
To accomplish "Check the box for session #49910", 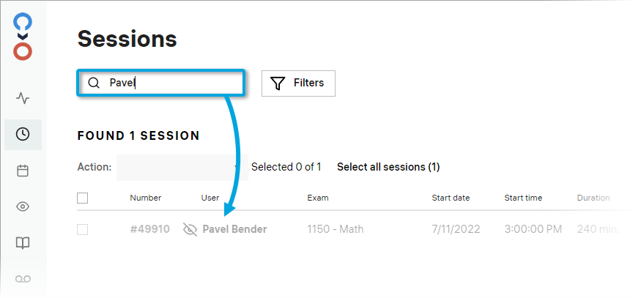I will pyautogui.click(x=83, y=229).
